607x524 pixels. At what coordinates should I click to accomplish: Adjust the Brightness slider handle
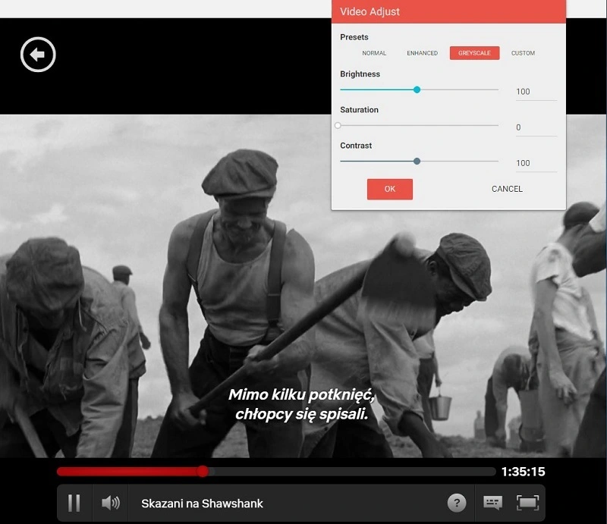[x=417, y=89]
